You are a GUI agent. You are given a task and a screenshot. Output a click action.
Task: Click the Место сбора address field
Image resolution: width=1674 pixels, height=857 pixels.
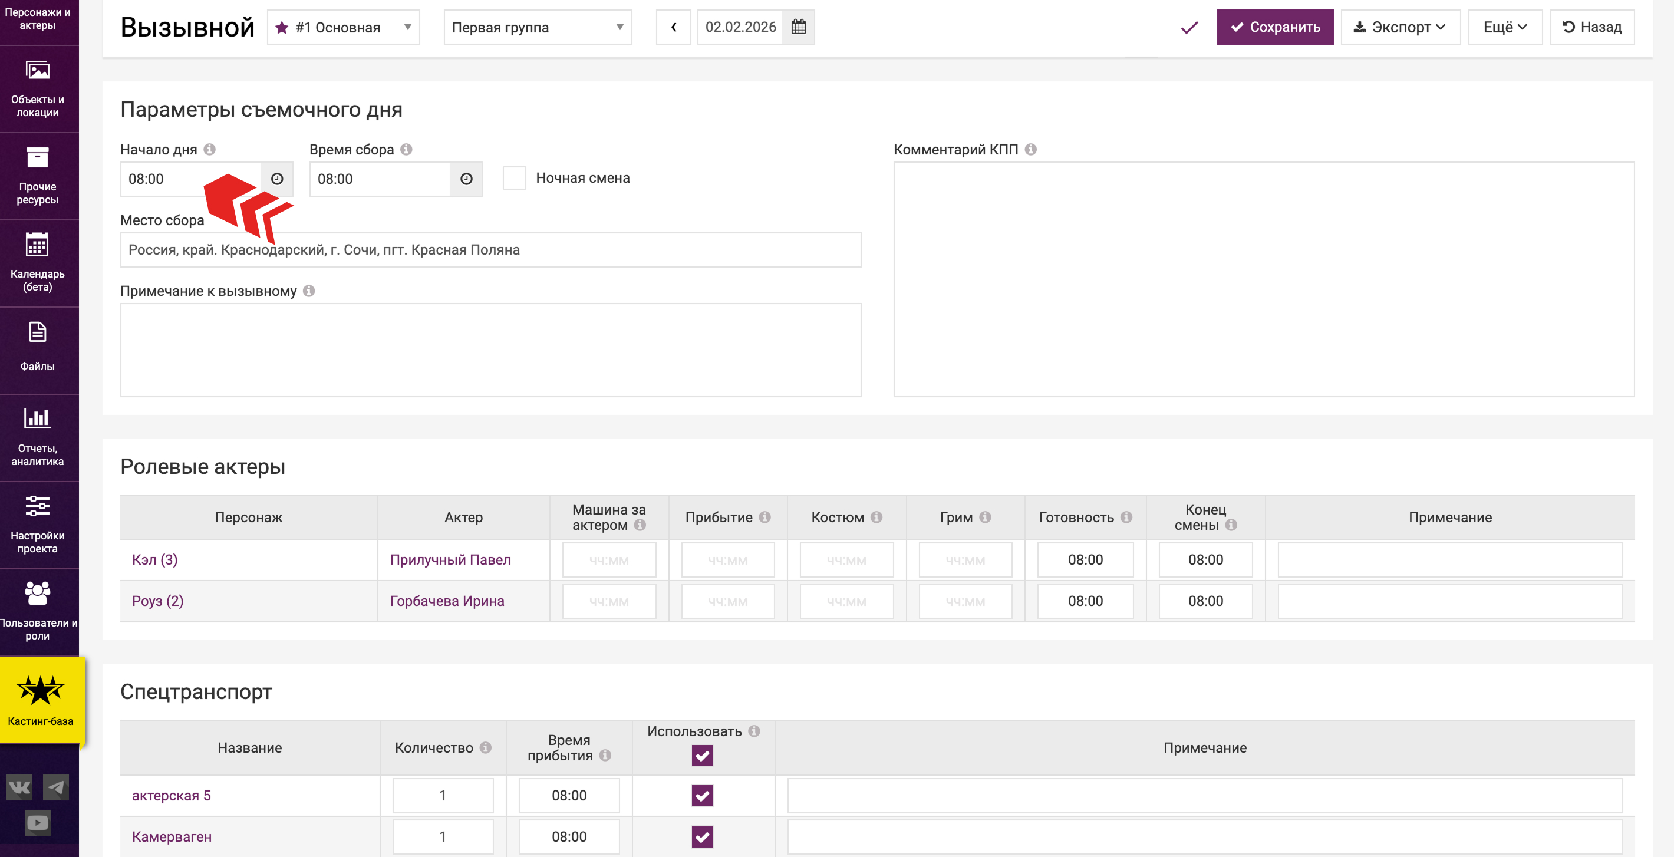click(490, 250)
